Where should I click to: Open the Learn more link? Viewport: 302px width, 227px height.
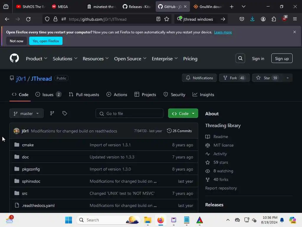pyautogui.click(x=223, y=32)
